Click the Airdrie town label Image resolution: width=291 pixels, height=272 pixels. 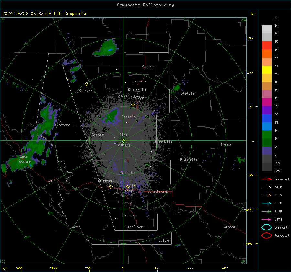[127, 173]
